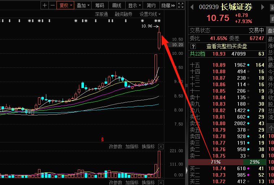The height and width of the screenshot is (185, 274).
Task: Select 买二 price 10.73
Action: click(x=219, y=175)
